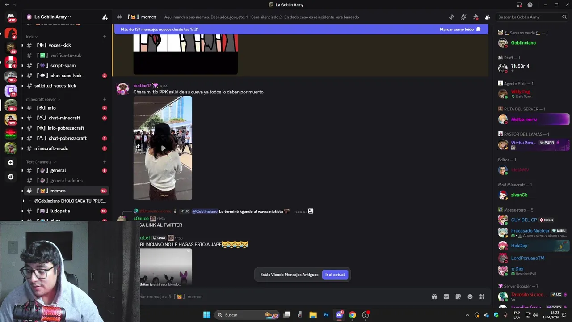Open the info-pobrezacraft channel
Viewport: 572px width, 322px height.
coord(66,128)
